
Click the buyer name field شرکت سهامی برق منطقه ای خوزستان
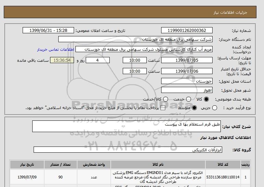click(135, 39)
